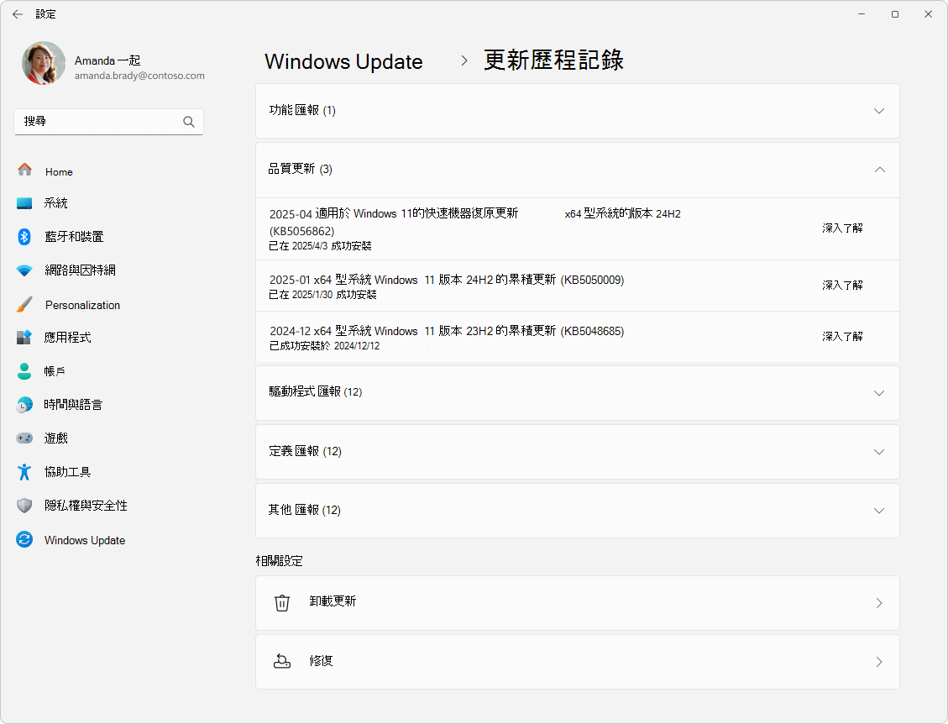Screen dimensions: 948x724
Task: Click the KB5056862 update entry text
Action: 474,222
